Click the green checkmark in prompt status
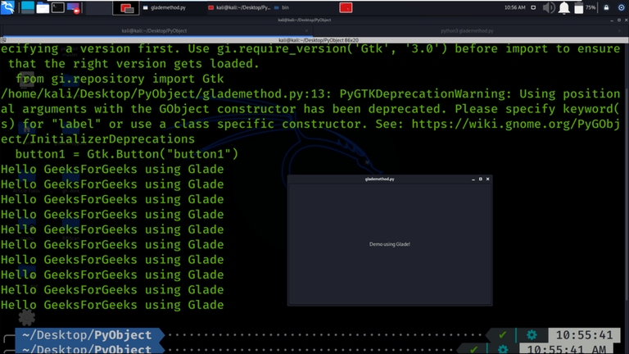Viewport: 629px width, 354px height. pos(502,334)
